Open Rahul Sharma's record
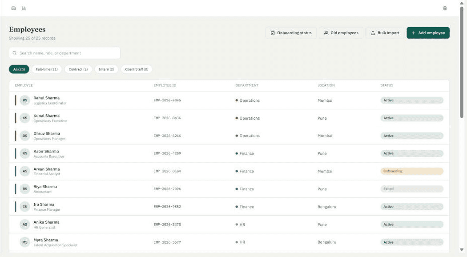This screenshot has height=257, width=467. coord(229,100)
